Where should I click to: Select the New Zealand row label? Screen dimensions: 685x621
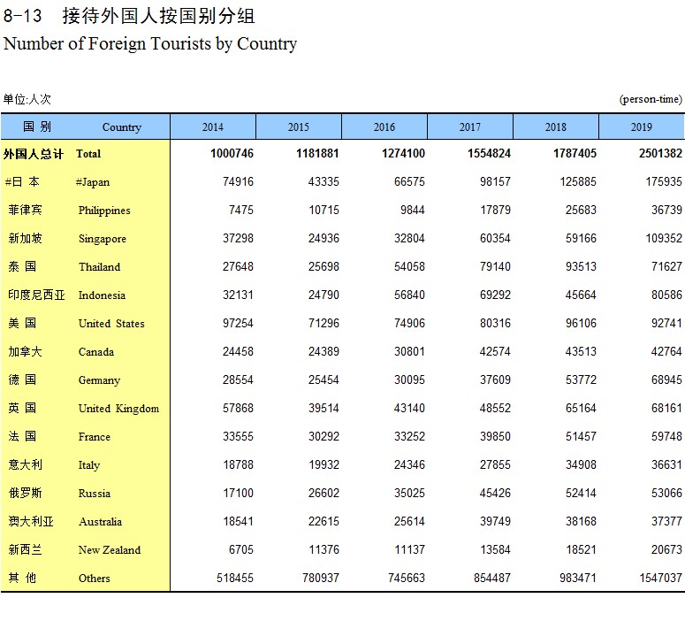(x=110, y=549)
